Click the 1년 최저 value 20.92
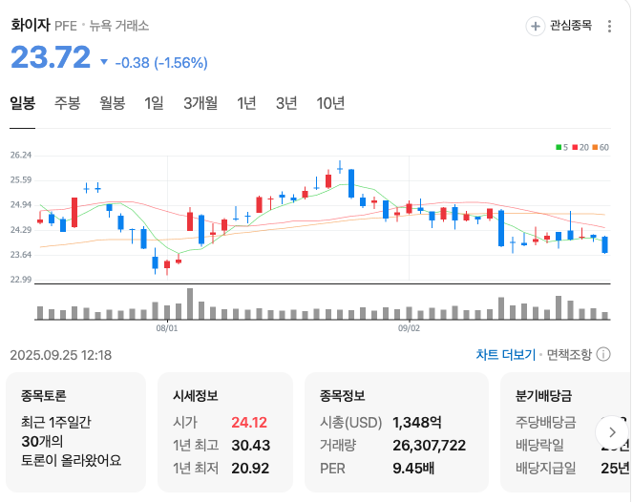Screen dimensions: 633x502 pyautogui.click(x=250, y=469)
